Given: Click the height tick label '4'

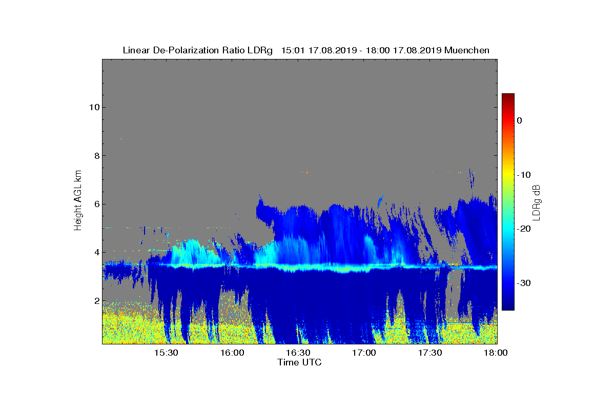Looking at the screenshot, I should coord(96,252).
